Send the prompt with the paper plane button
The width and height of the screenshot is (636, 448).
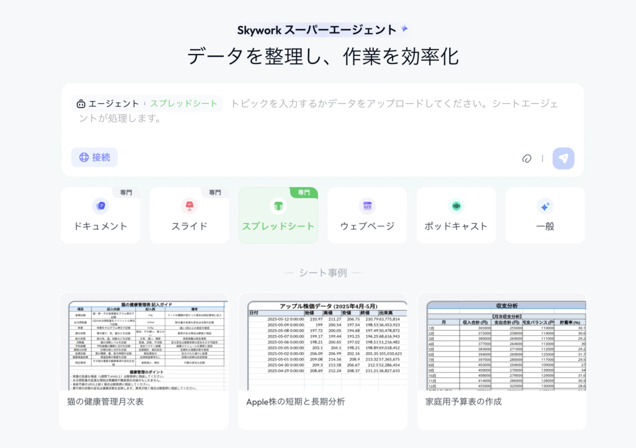click(563, 158)
